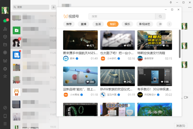
Task: Open Contacts in the left sidebar
Action: coord(5,29)
